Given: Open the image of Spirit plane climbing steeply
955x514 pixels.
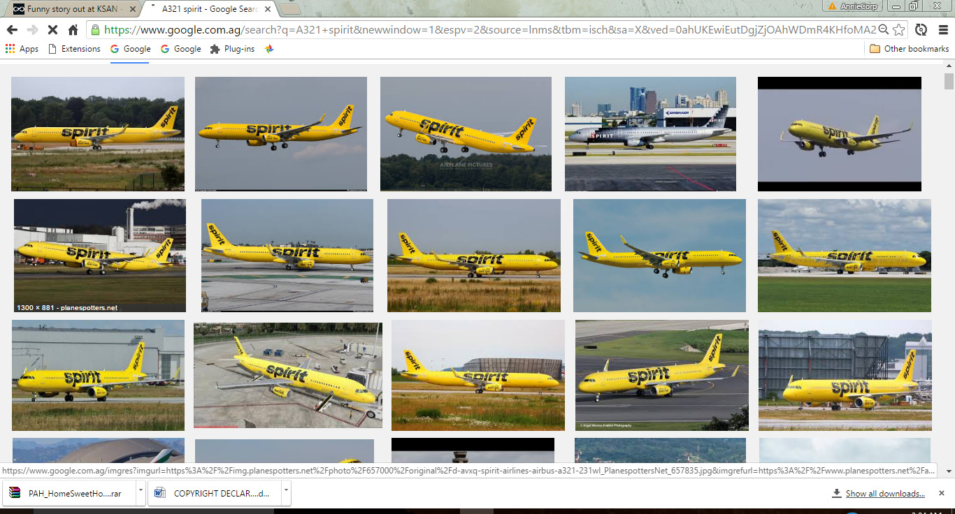Looking at the screenshot, I should pyautogui.click(x=466, y=134).
